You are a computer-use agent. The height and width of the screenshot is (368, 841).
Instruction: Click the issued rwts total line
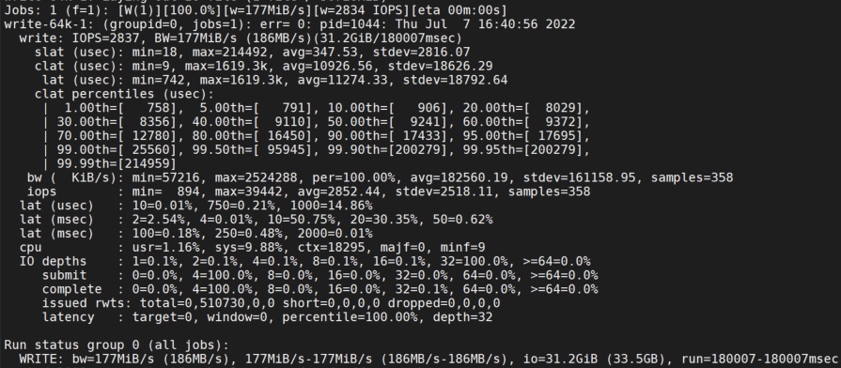tap(271, 302)
